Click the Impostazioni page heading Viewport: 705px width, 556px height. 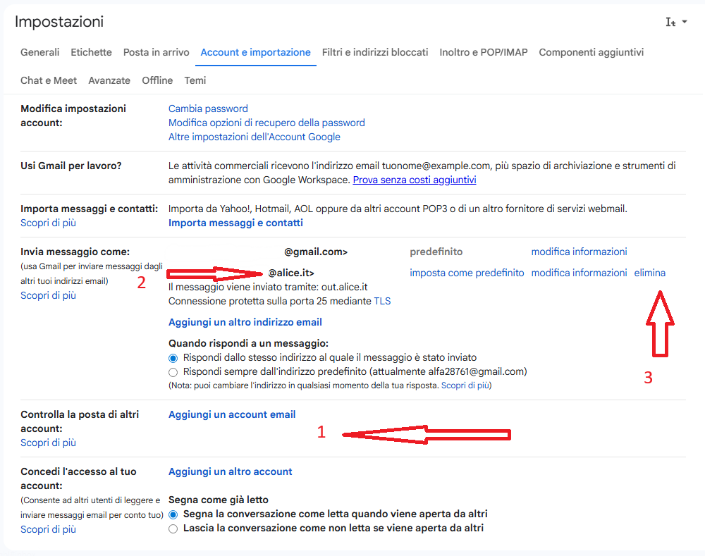[x=59, y=22]
